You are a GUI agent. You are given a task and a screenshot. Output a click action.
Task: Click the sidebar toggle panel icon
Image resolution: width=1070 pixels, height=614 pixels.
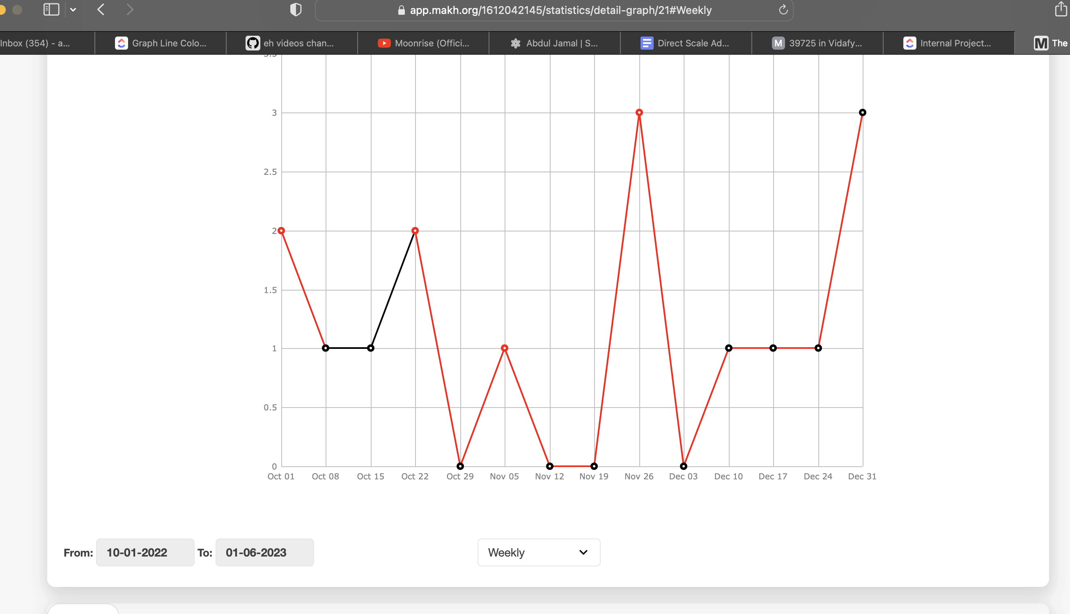click(x=51, y=9)
